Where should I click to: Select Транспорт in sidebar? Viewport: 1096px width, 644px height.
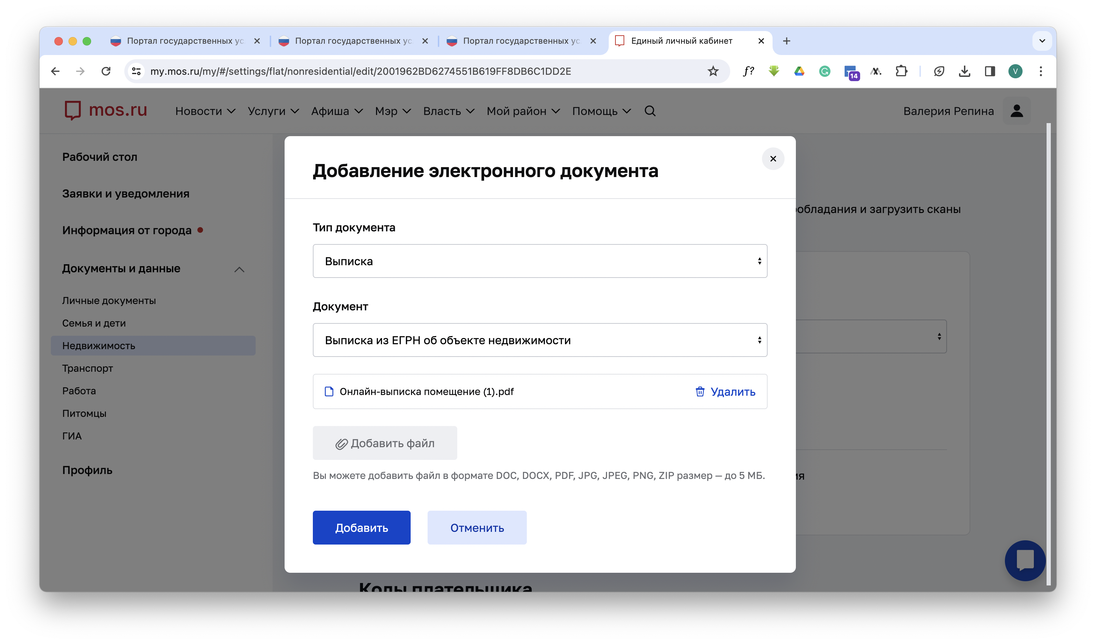(x=88, y=368)
